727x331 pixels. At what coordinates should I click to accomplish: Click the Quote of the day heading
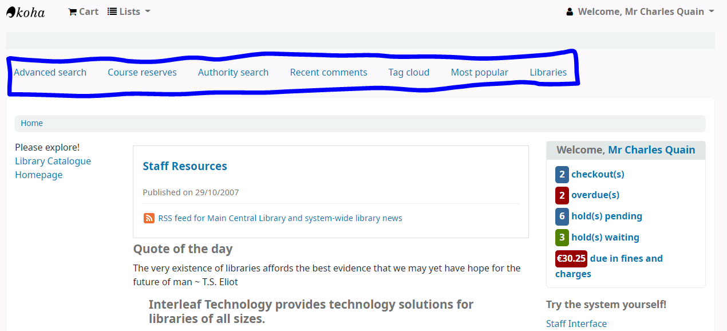pyautogui.click(x=183, y=249)
